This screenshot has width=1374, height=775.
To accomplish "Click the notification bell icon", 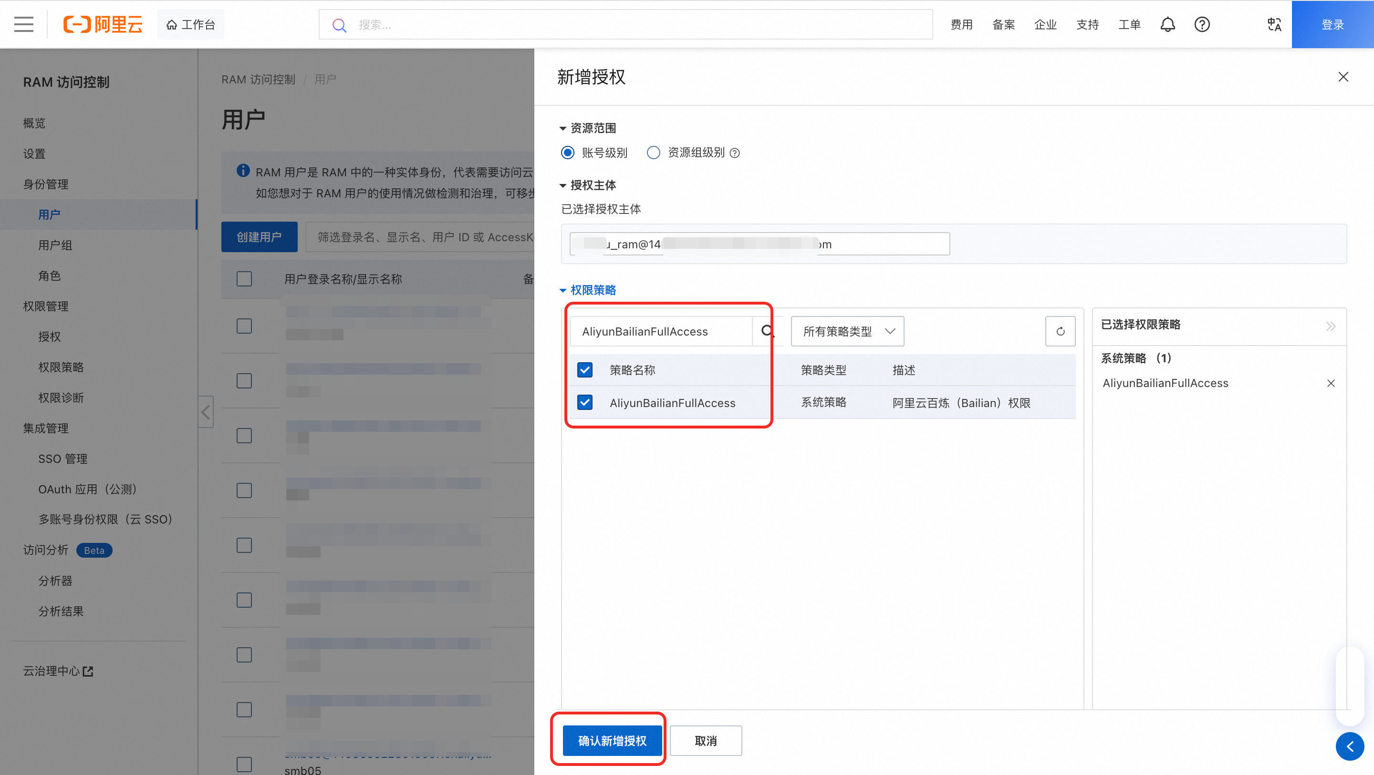I will 1167,24.
